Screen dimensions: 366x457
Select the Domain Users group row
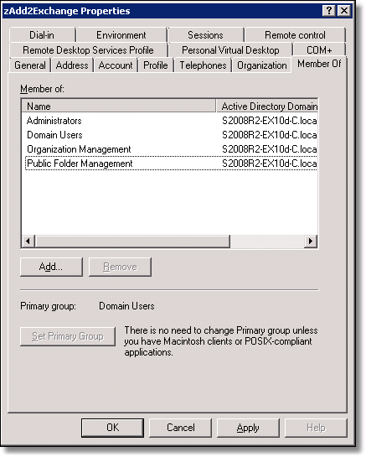[170, 135]
